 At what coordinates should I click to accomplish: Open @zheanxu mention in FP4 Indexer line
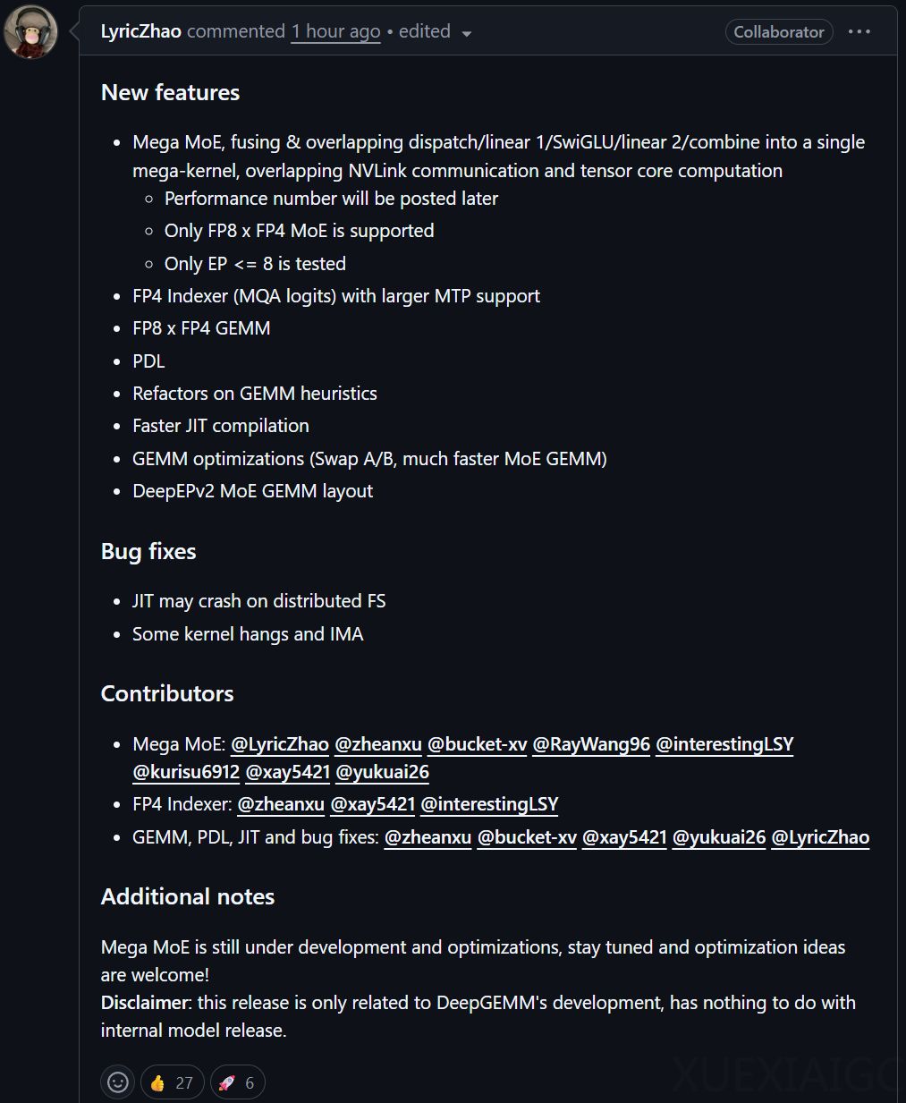pos(281,804)
